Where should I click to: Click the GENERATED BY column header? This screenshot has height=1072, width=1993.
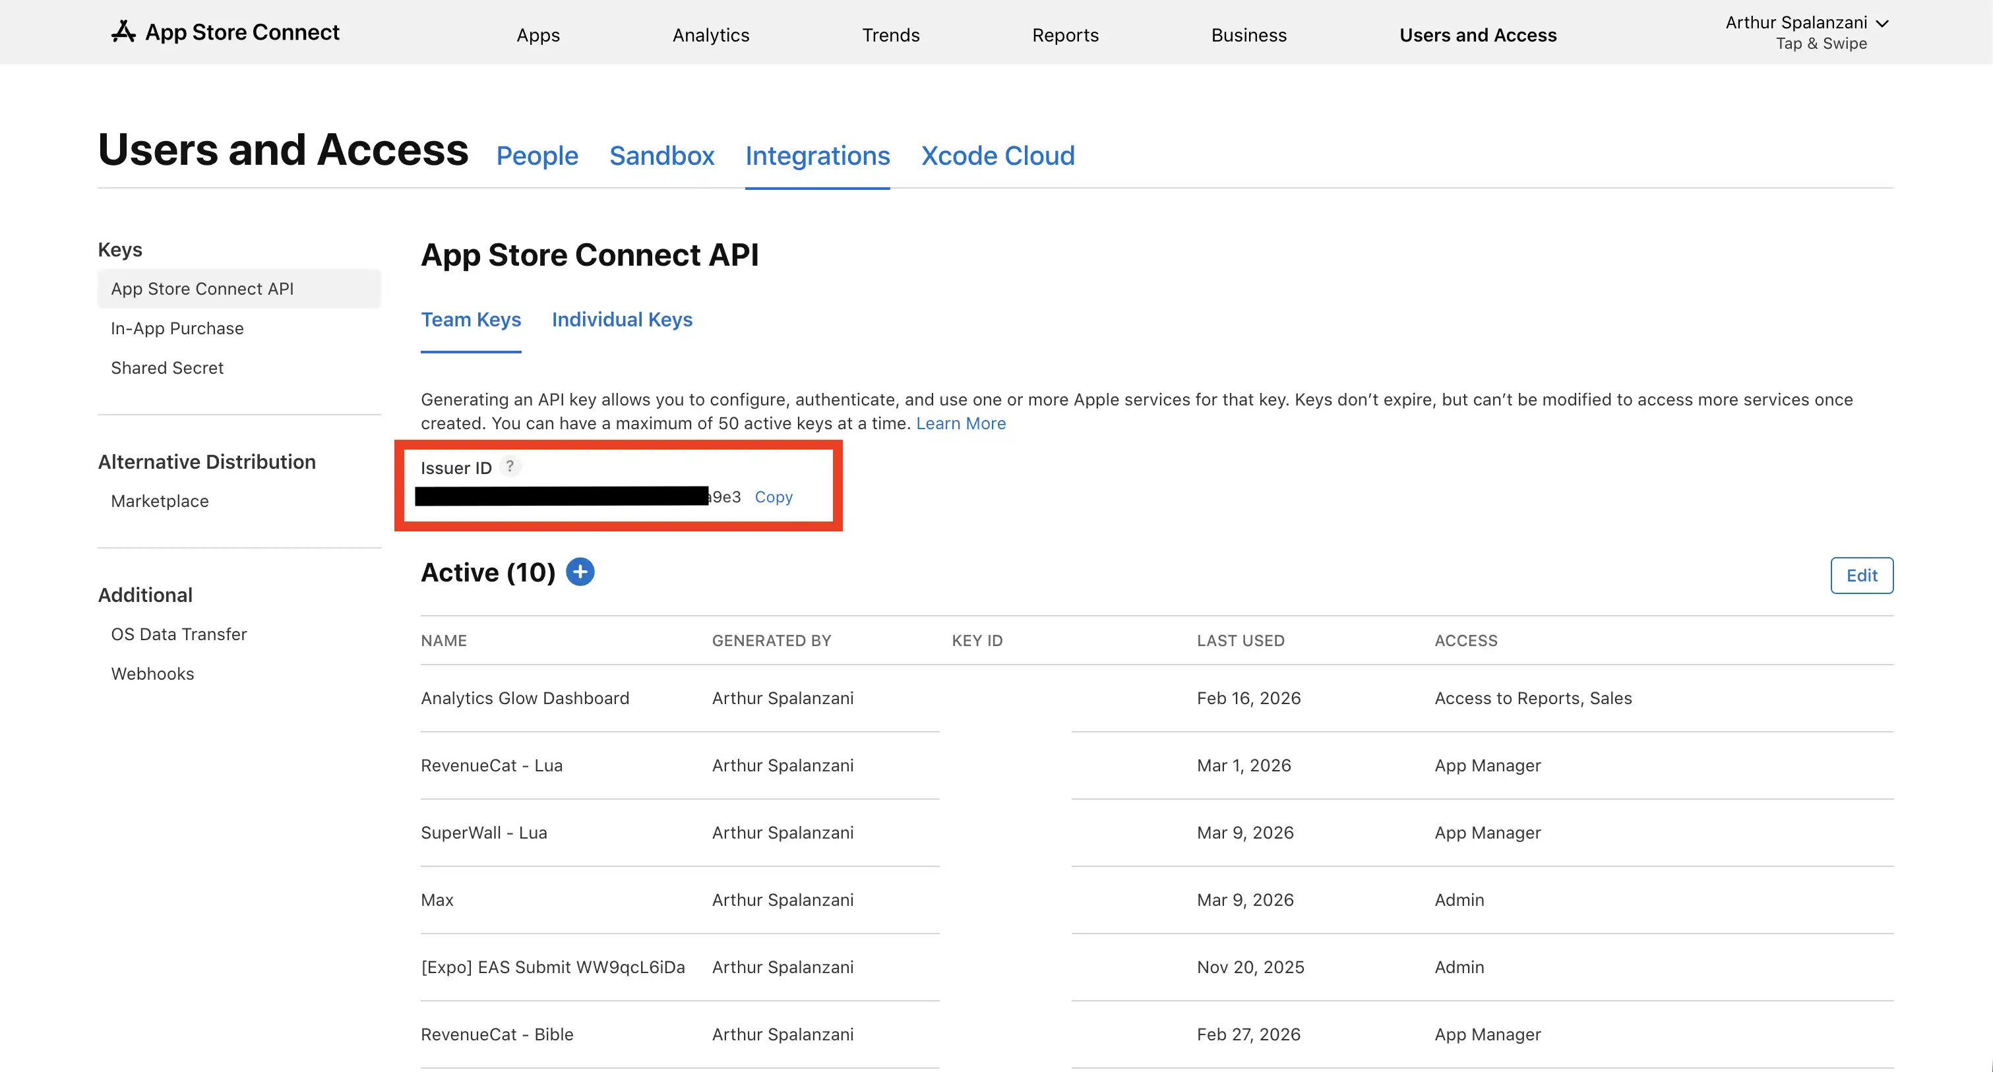[772, 640]
